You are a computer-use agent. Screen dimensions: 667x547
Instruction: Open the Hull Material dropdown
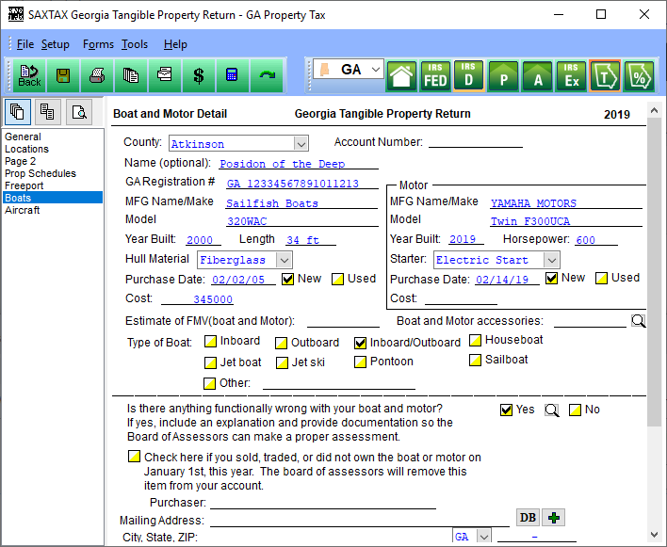[284, 260]
